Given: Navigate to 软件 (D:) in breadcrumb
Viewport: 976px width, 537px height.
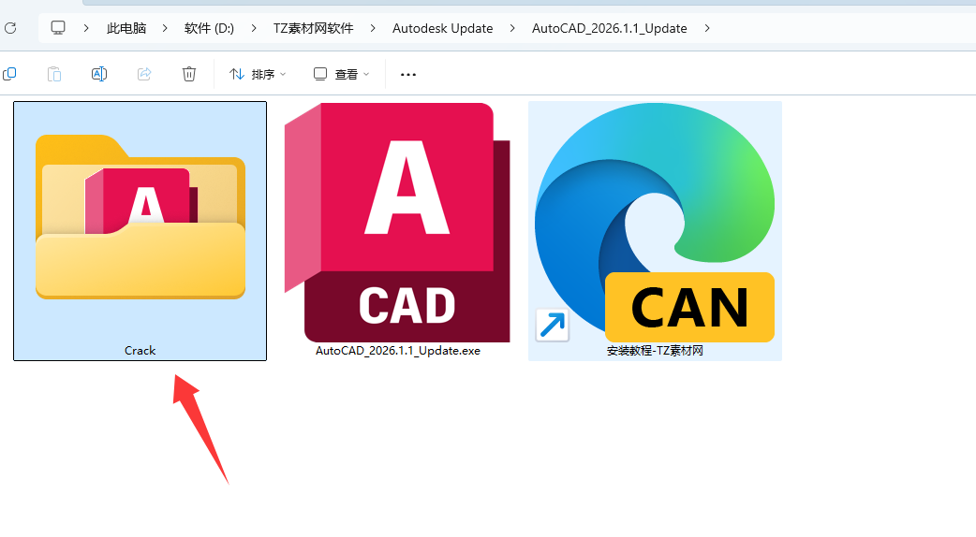Looking at the screenshot, I should coord(209,28).
